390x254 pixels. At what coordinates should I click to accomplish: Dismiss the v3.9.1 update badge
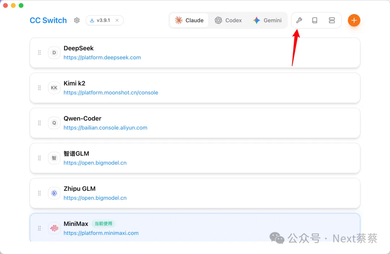tap(117, 21)
